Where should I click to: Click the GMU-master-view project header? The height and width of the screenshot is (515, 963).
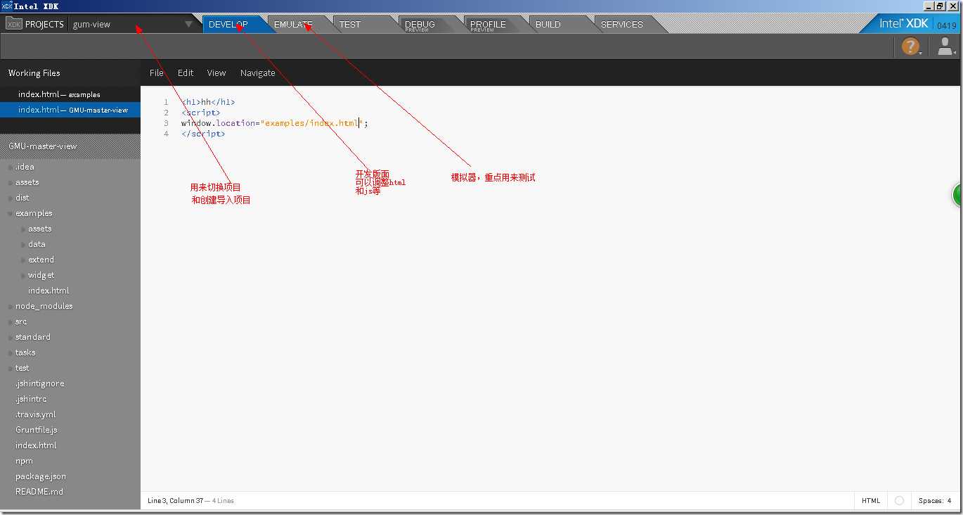(70, 146)
